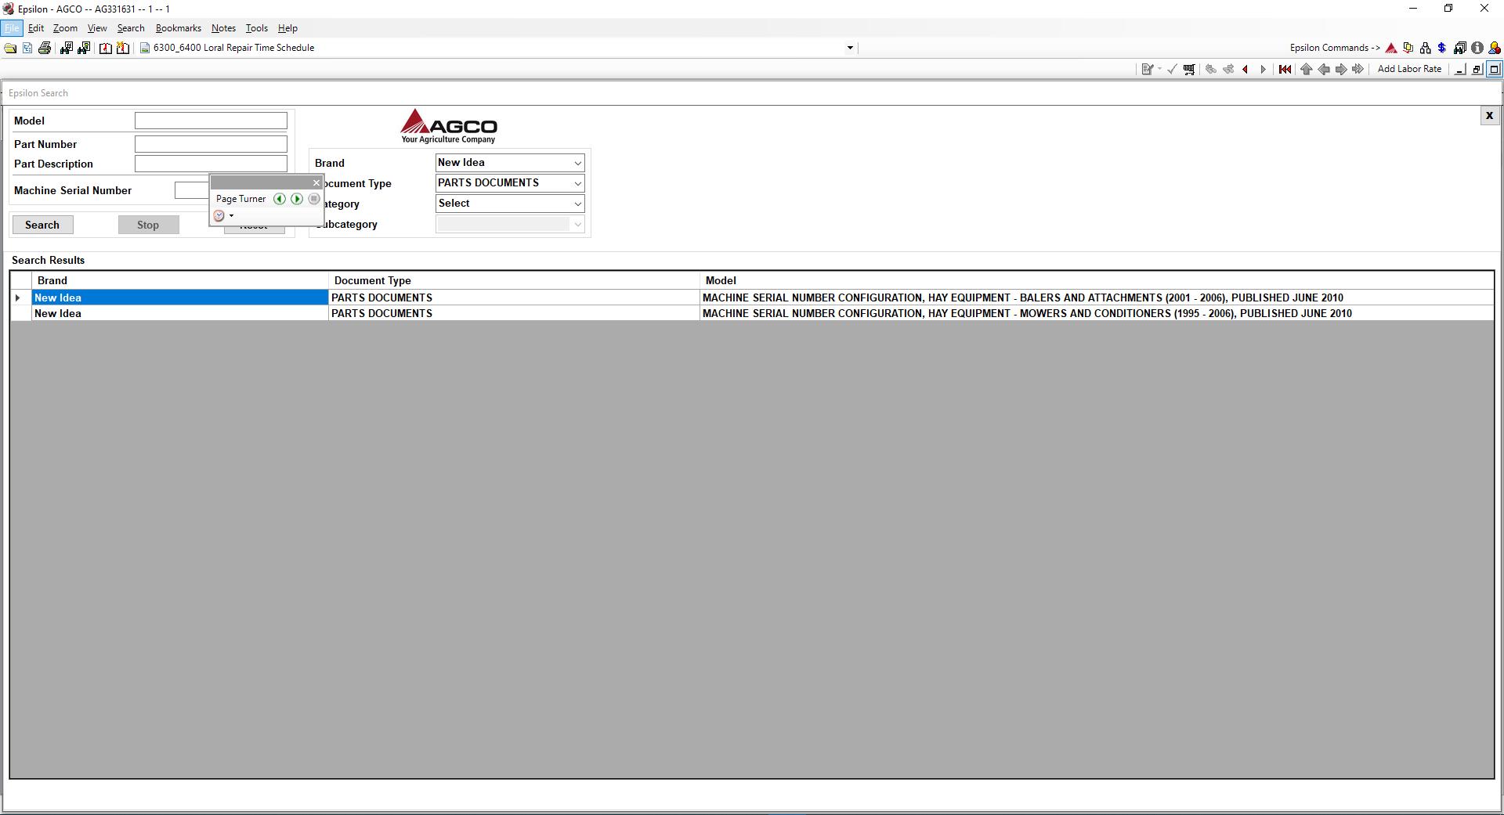Click the document tree icon beside the folder
This screenshot has height=815, width=1504.
(x=27, y=49)
